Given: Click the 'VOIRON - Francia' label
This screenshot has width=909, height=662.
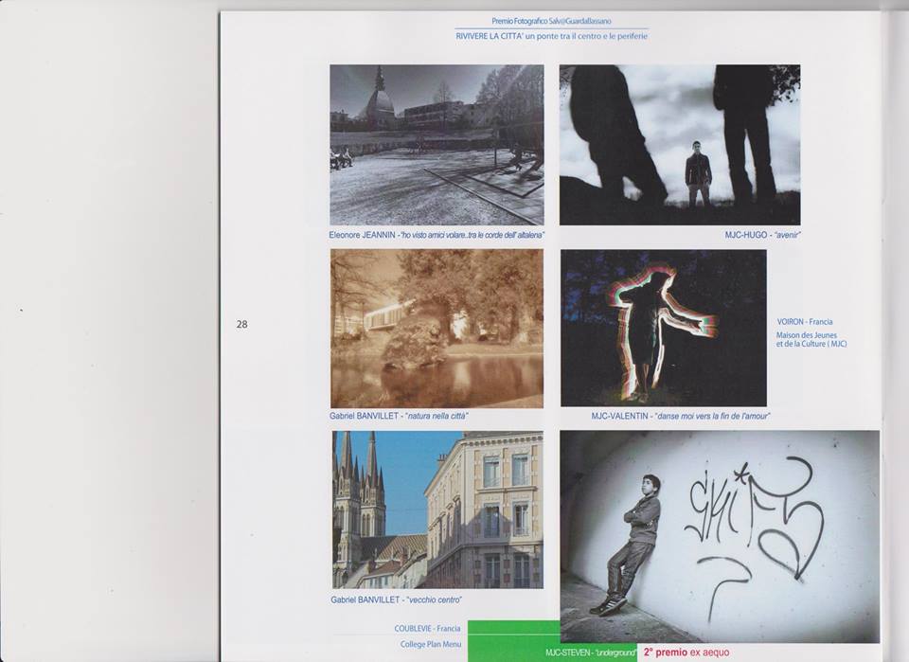Looking at the screenshot, I should [805, 322].
